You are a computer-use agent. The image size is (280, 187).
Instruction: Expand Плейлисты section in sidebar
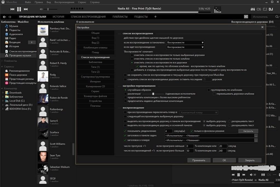(2, 61)
